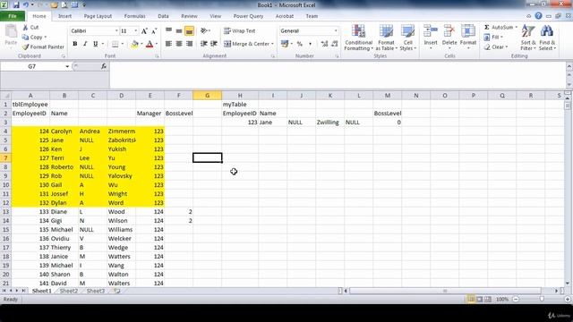Select the Cut command
This screenshot has height=322, width=573.
[30, 28]
